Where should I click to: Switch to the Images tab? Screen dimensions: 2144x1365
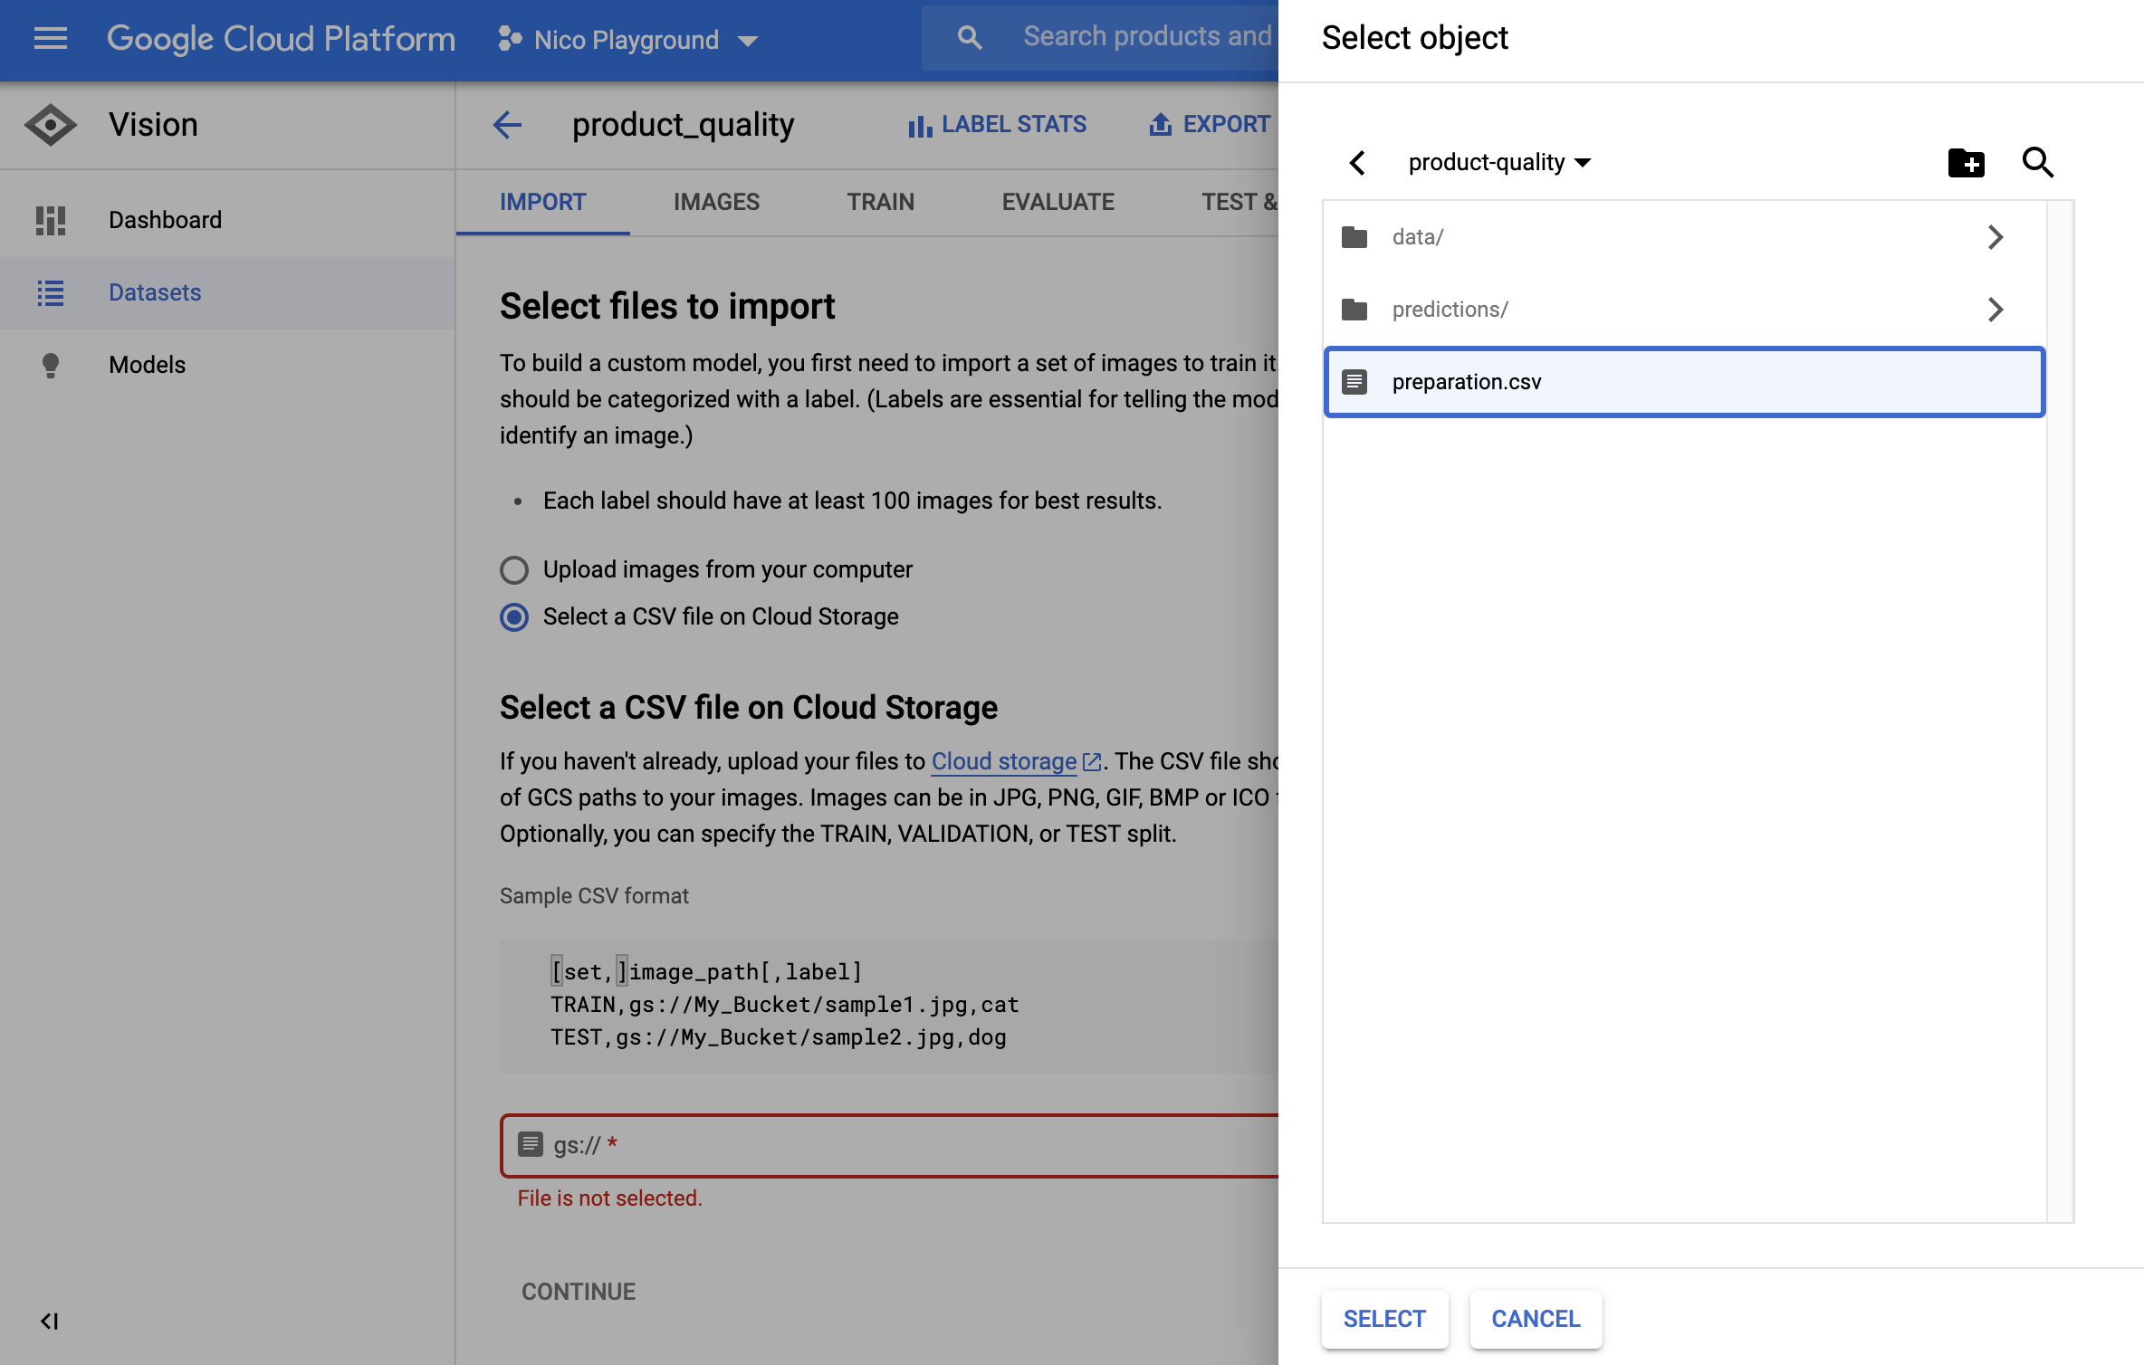(716, 202)
